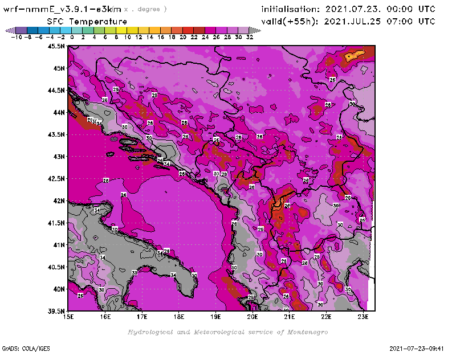Screen dimensions: 456x352
Task: Click the dark blue -8 to -6 legend swatch
Action: point(32,30)
